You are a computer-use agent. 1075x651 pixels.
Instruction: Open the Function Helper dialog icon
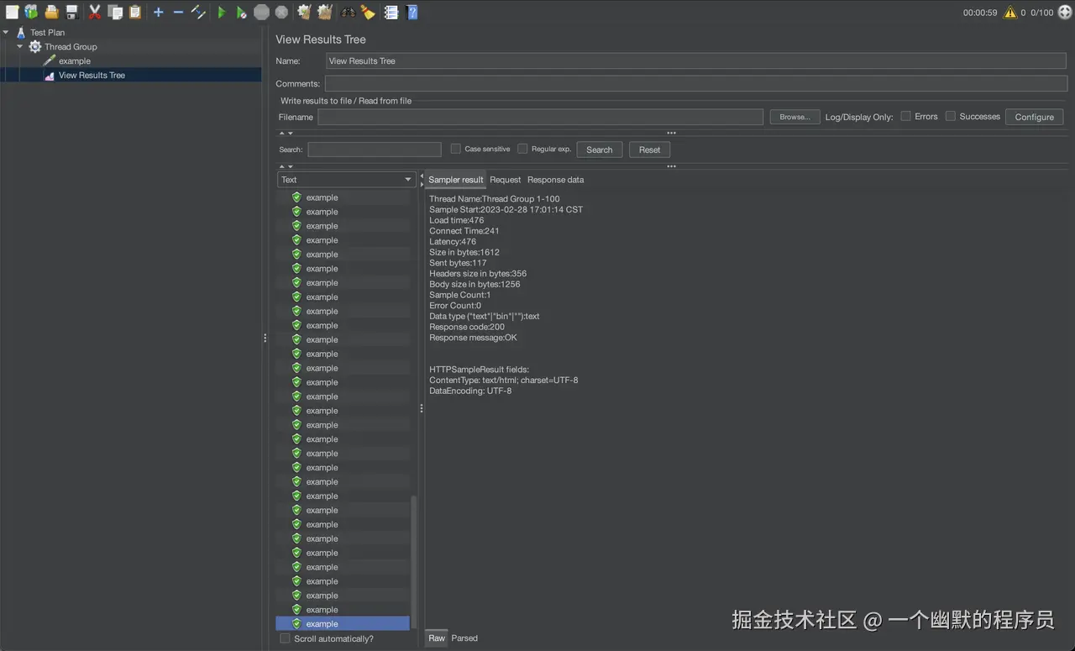(x=391, y=12)
